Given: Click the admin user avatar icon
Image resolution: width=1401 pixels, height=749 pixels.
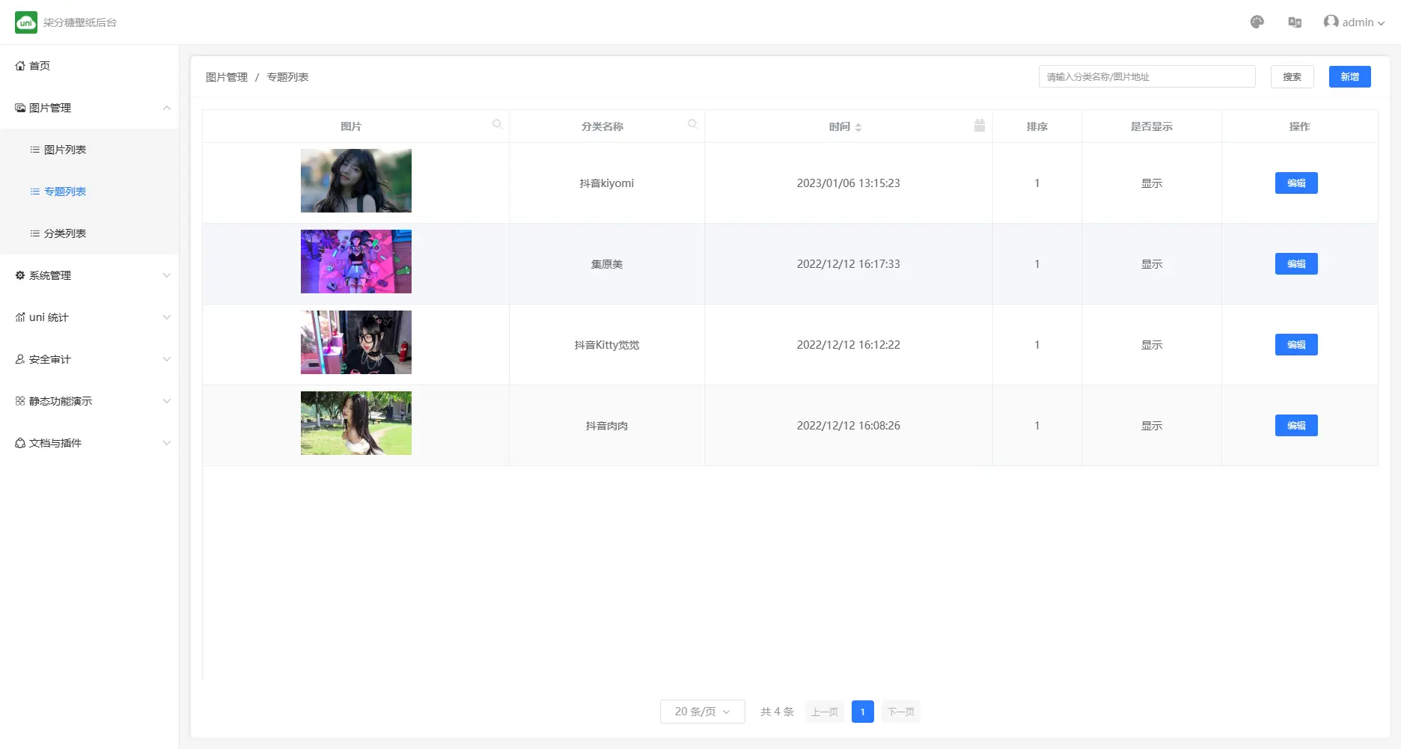Looking at the screenshot, I should click(x=1331, y=22).
